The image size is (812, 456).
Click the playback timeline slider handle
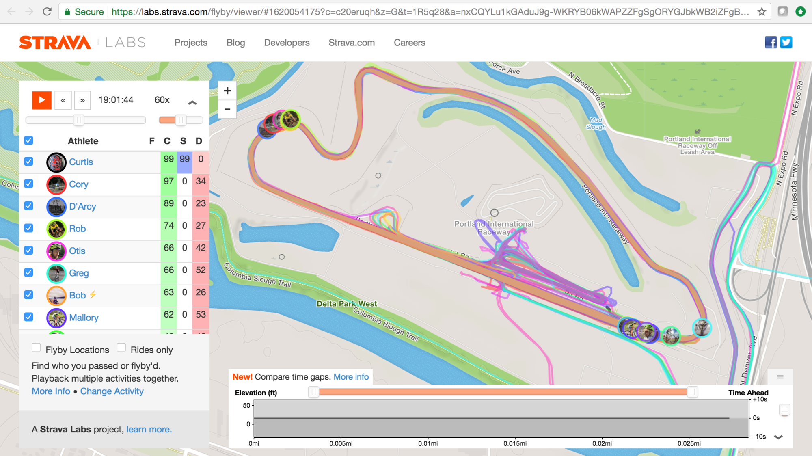point(78,120)
